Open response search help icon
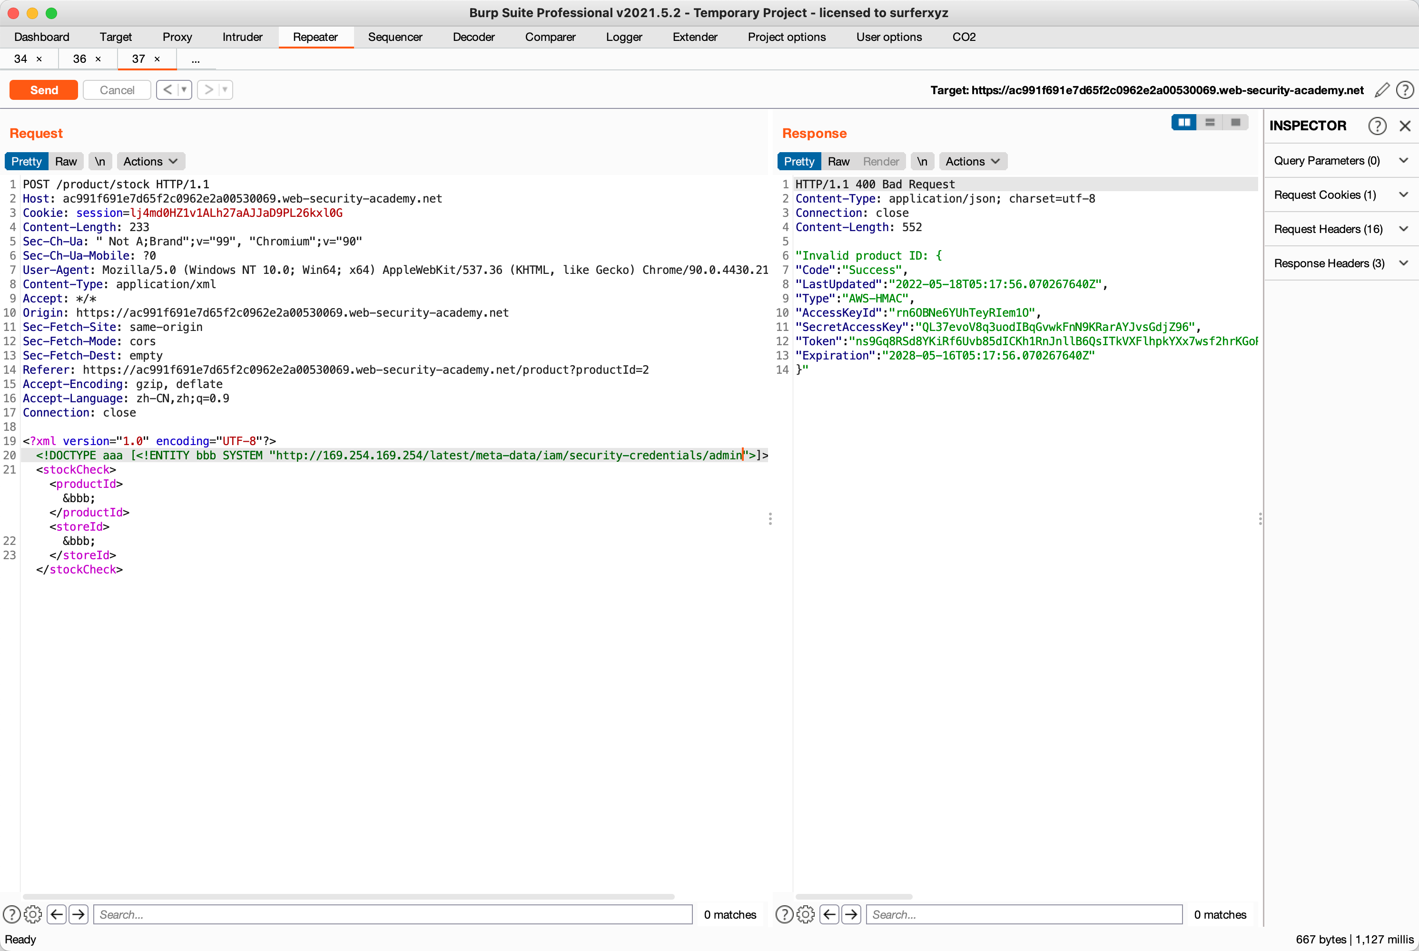1419x951 pixels. (784, 914)
